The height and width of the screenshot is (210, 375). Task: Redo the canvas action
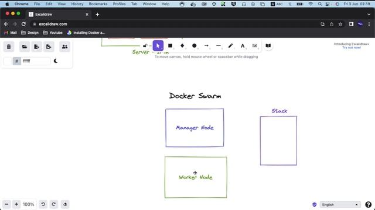53,204
